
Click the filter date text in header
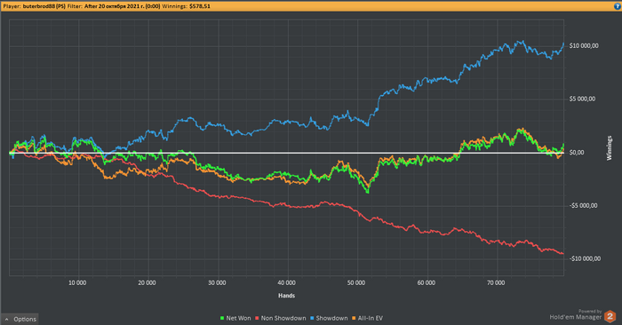point(123,6)
